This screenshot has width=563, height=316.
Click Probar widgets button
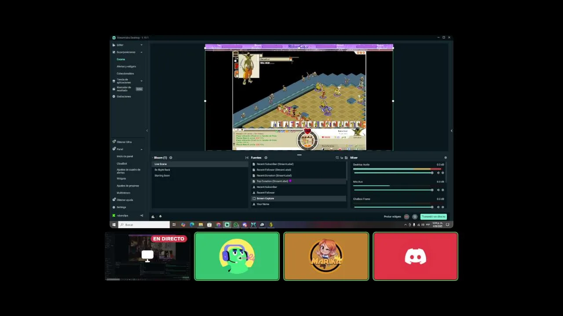coord(392,217)
